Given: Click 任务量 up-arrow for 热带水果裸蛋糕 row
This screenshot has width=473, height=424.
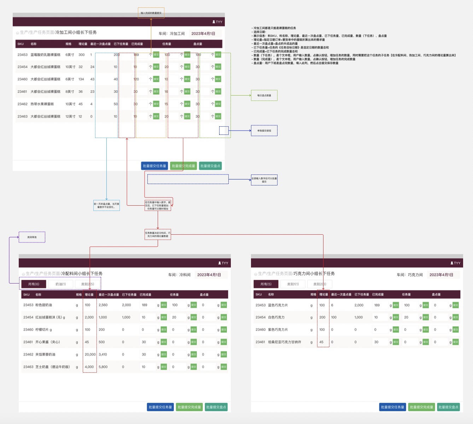Looking at the screenshot, I should pos(182,104).
